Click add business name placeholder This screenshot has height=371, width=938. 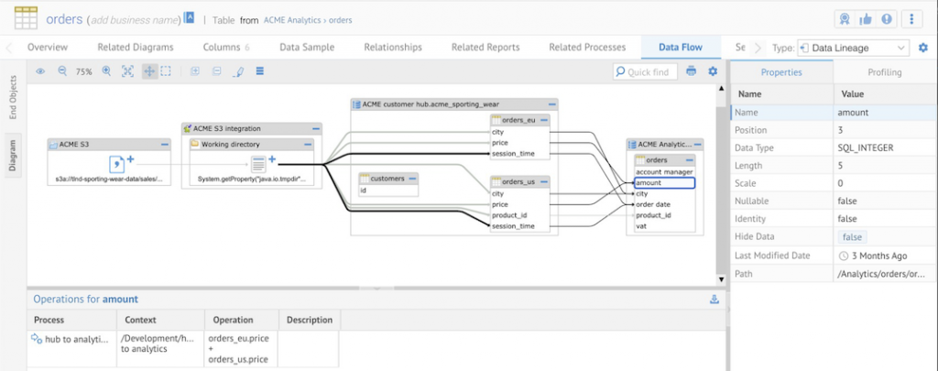click(x=134, y=20)
